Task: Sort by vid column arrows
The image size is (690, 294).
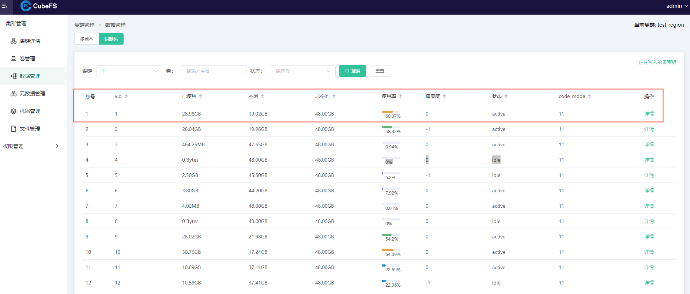Action: (126, 96)
